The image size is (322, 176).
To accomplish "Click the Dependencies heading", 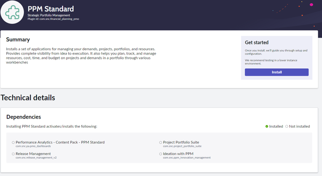I will pos(23,117).
